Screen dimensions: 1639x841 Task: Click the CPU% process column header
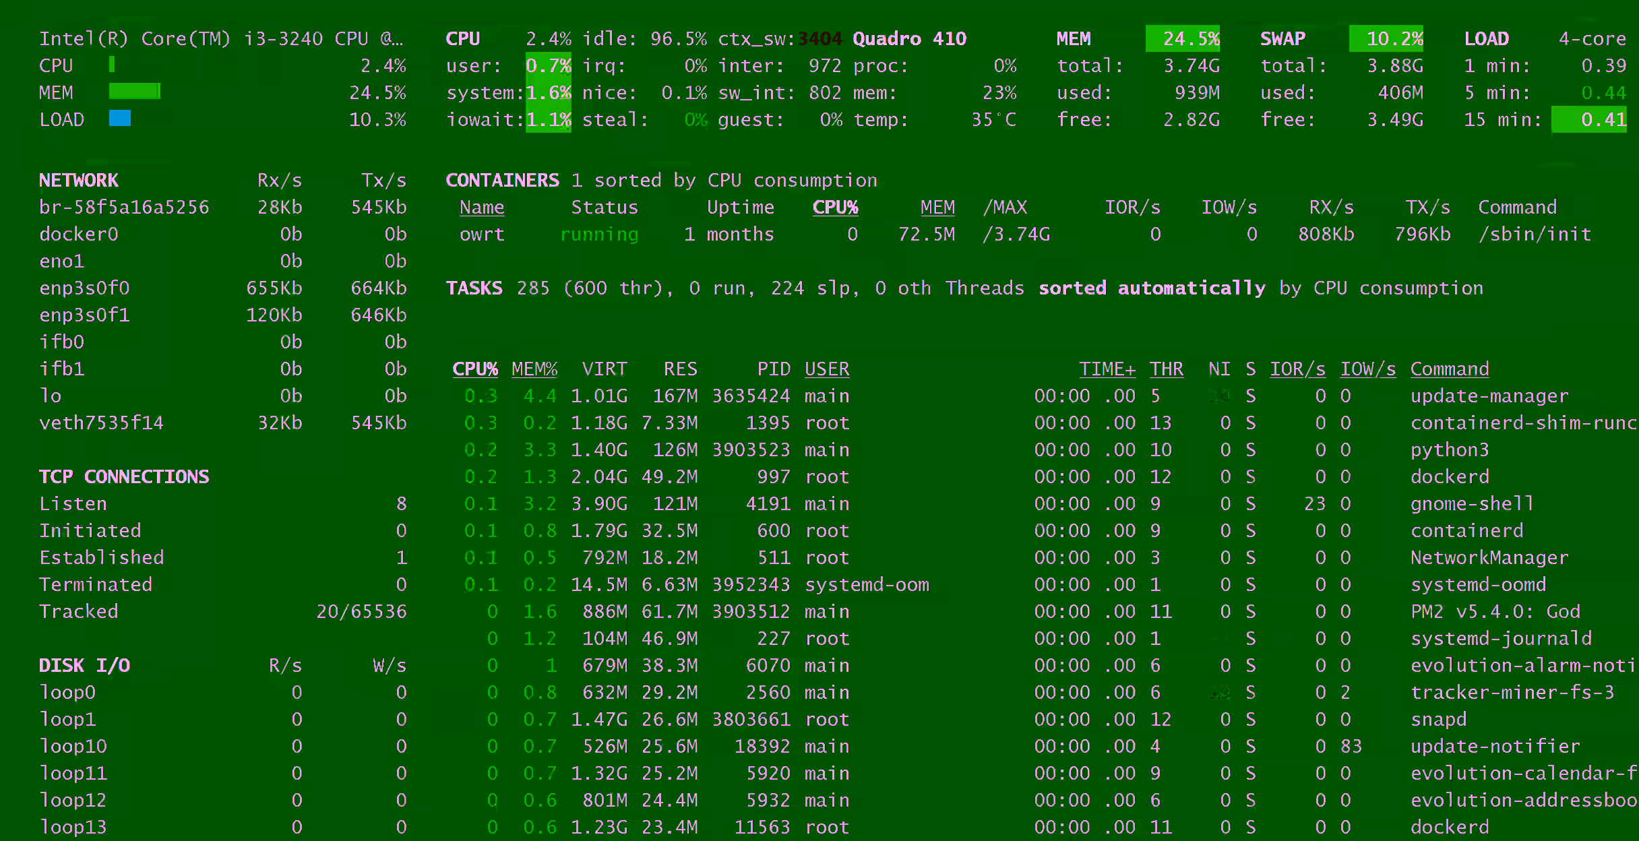tap(474, 369)
